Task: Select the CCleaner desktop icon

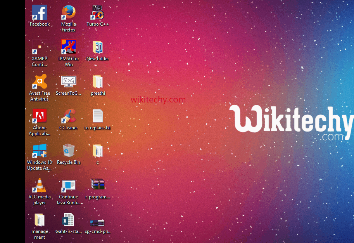Action: pyautogui.click(x=69, y=116)
